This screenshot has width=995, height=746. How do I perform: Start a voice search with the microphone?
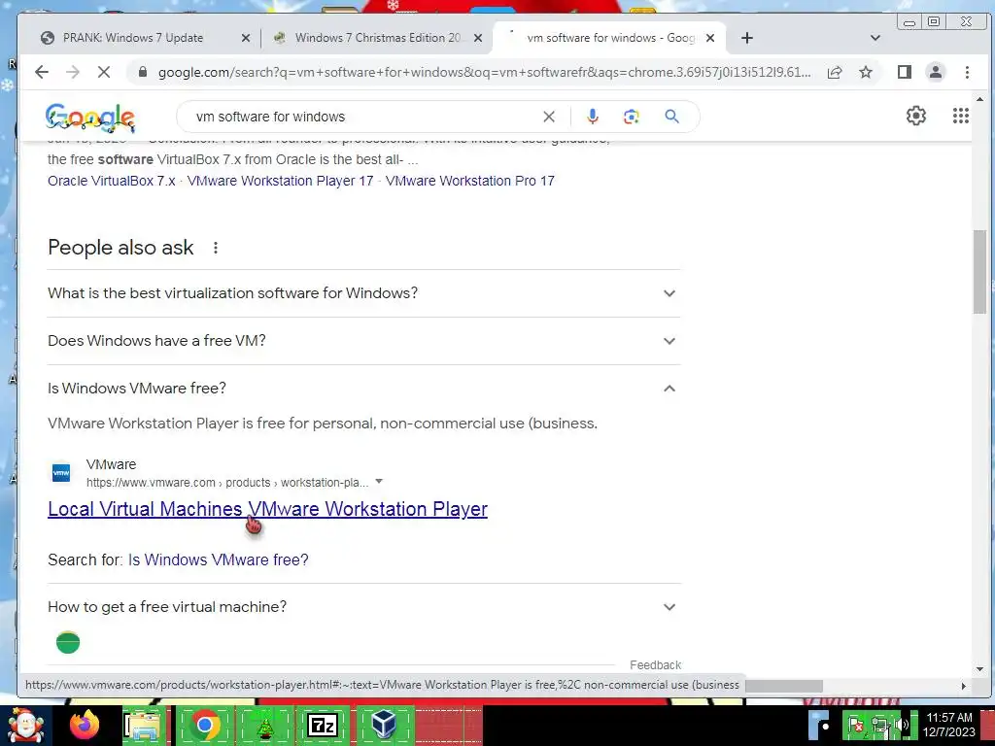tap(592, 117)
